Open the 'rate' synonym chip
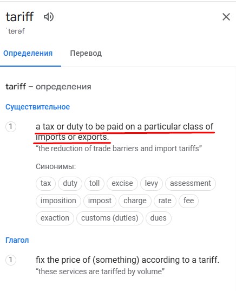This screenshot has width=236, height=291. point(165,201)
